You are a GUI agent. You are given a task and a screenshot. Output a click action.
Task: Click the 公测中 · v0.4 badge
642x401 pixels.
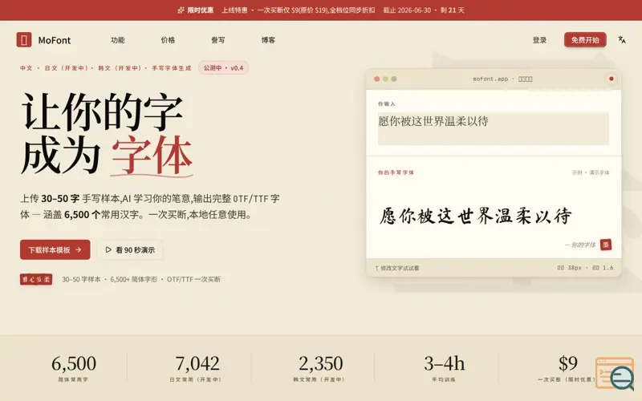[224, 68]
